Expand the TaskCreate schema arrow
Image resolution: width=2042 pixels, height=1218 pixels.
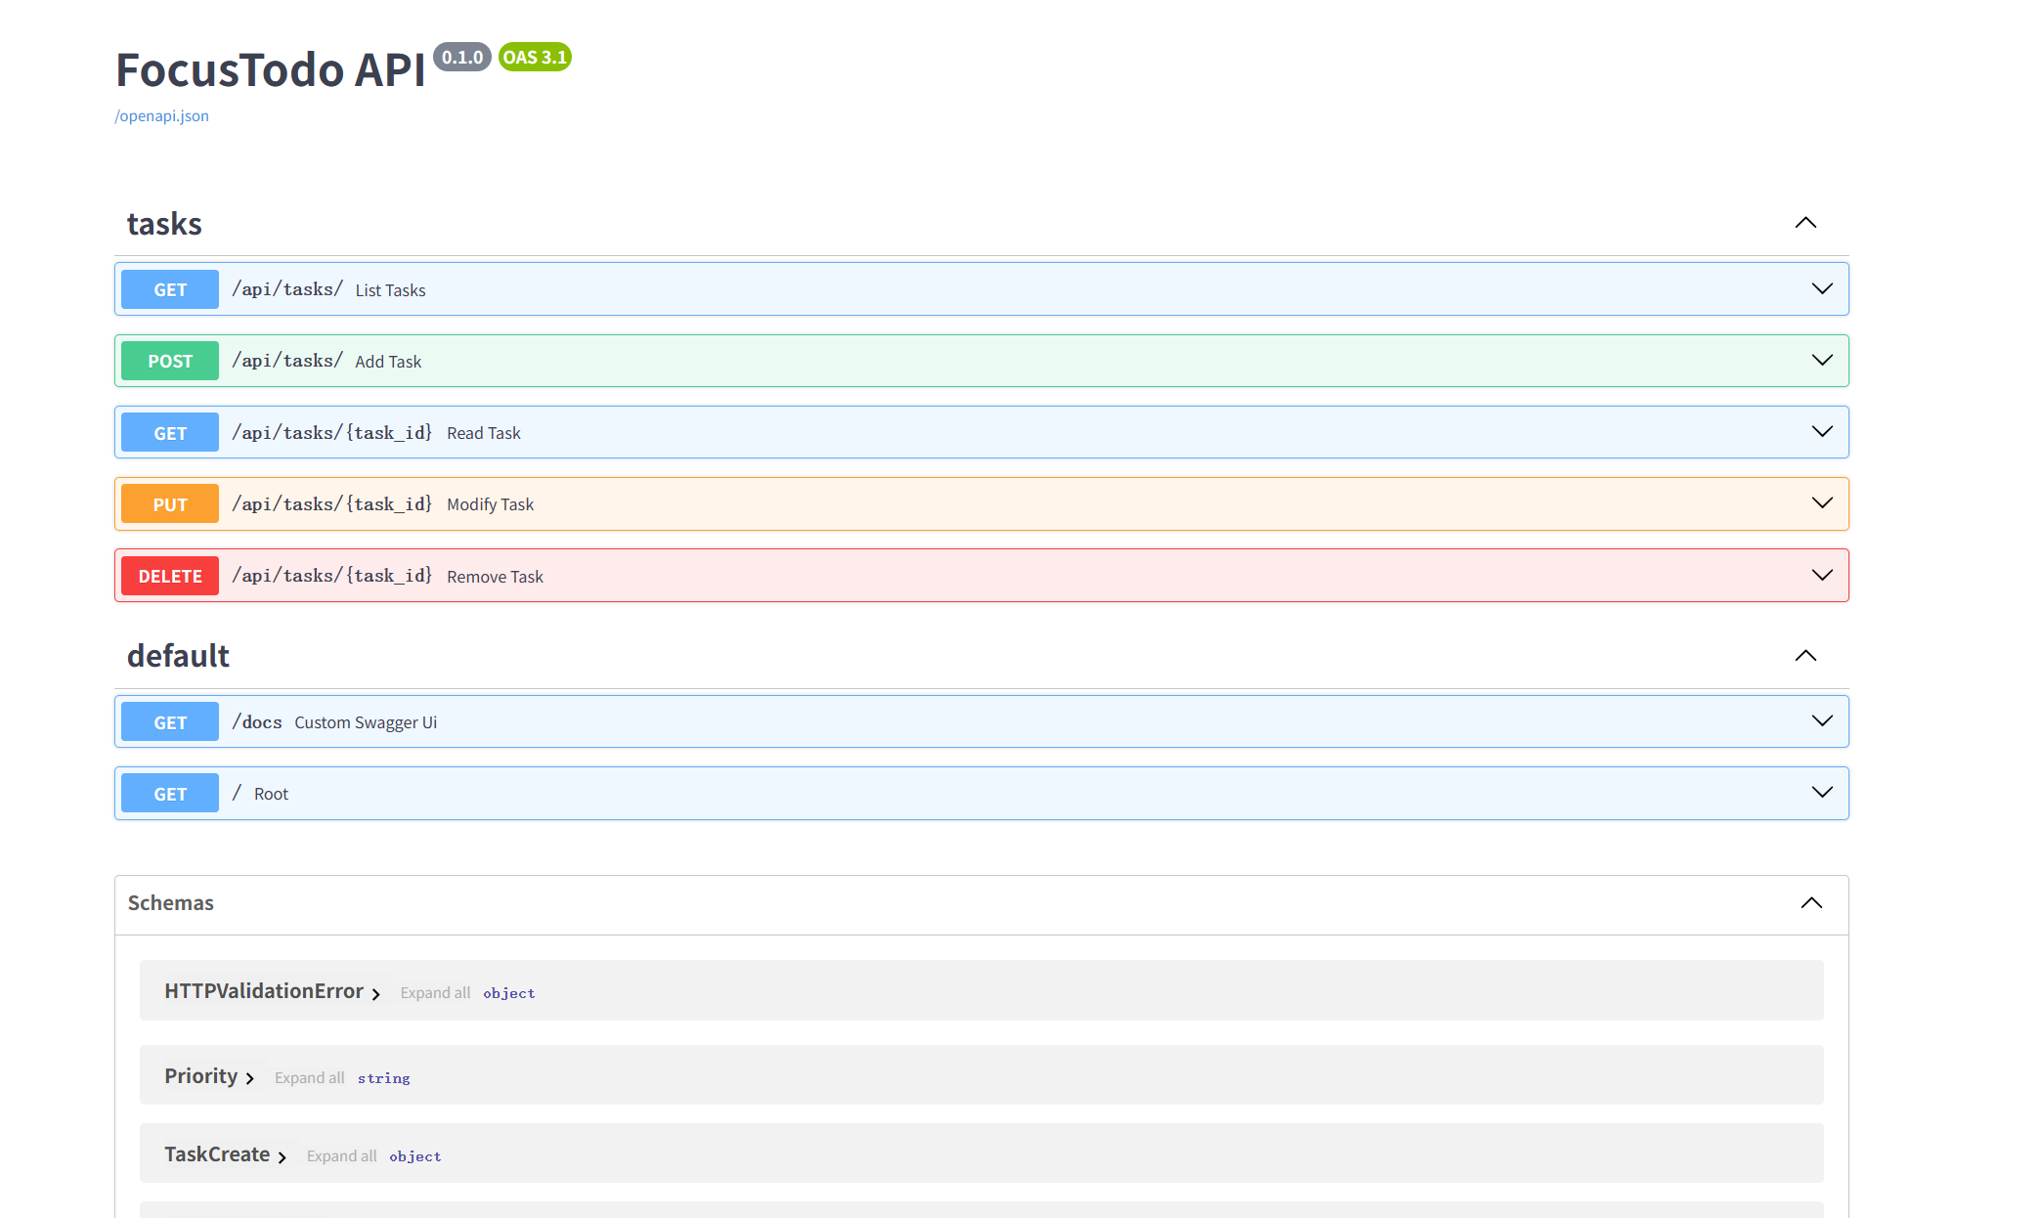(x=282, y=1156)
